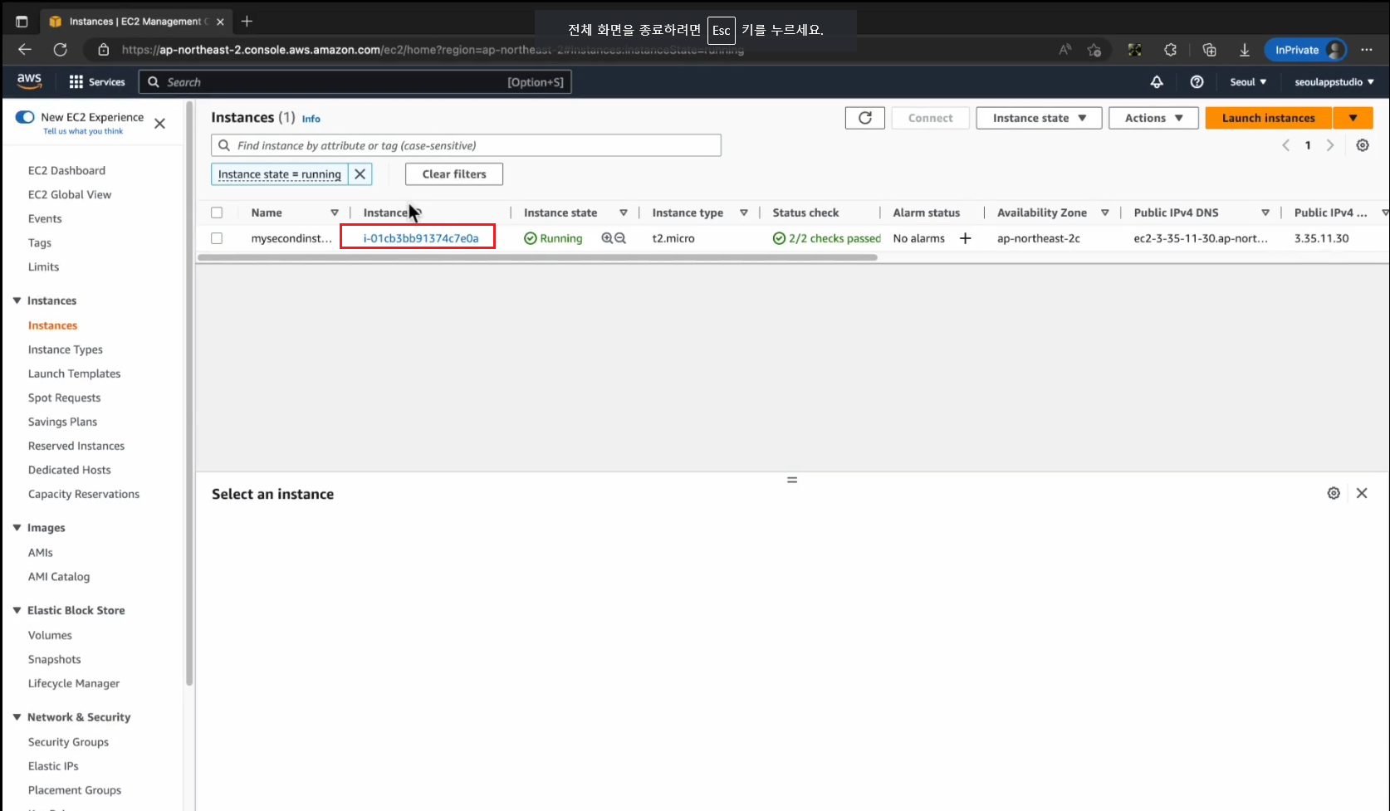Check the select-all instances checkbox
The height and width of the screenshot is (811, 1390).
[x=217, y=213]
